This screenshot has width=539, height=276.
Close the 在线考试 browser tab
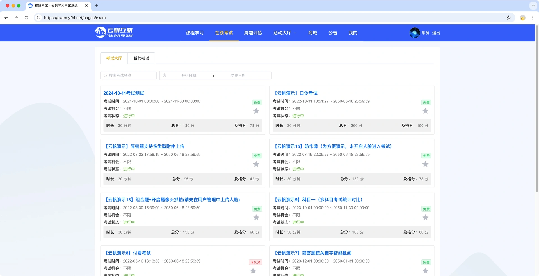click(x=86, y=6)
